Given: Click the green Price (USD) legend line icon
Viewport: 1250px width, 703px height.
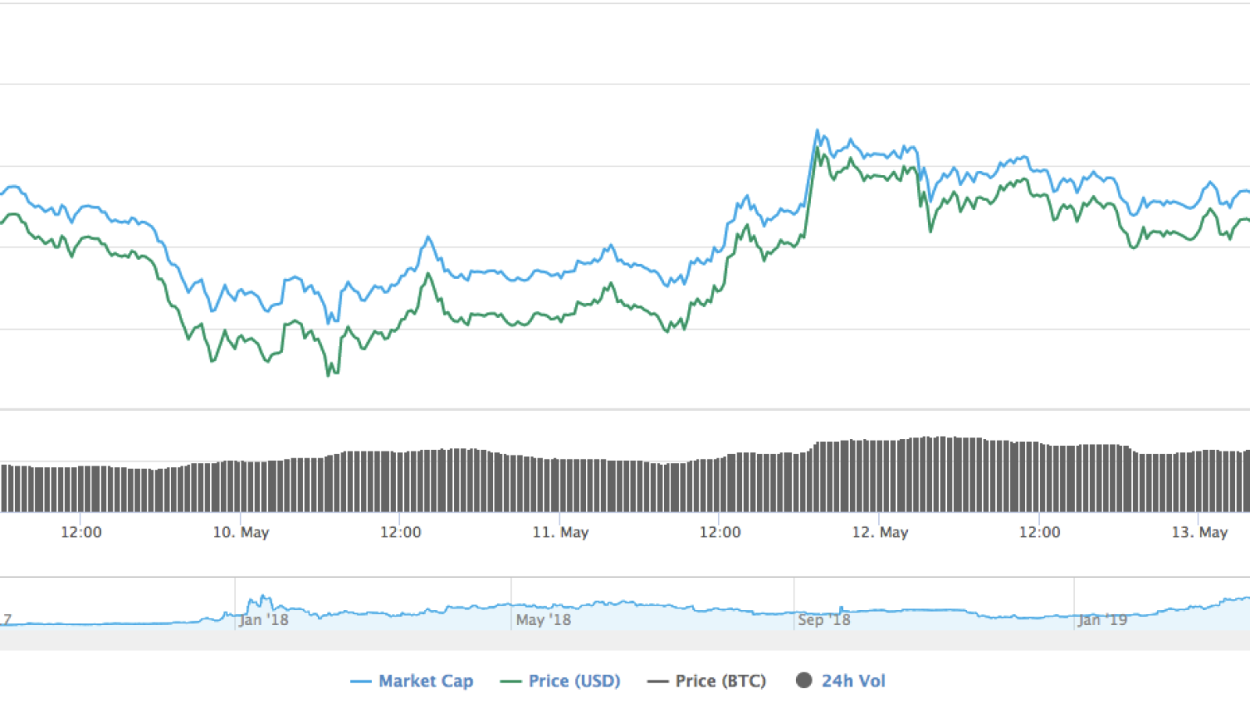Looking at the screenshot, I should [x=510, y=682].
